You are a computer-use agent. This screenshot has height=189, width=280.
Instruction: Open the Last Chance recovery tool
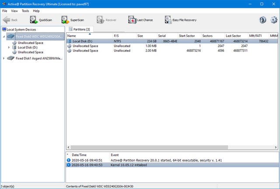(132, 20)
